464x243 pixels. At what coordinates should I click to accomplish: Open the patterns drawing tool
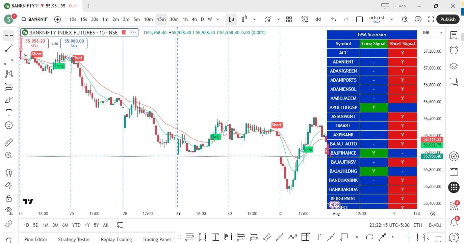click(9, 74)
